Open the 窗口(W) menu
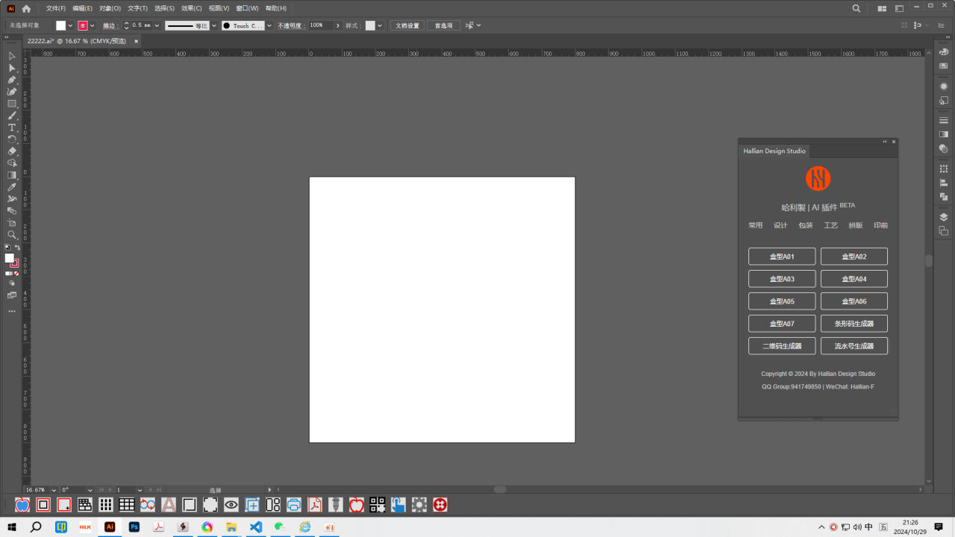 (247, 8)
